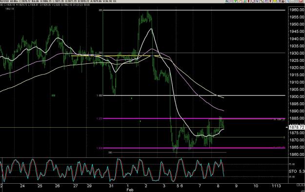The width and height of the screenshot is (305, 192).
Task: Click the 1875.00 price axis label
Action: pyautogui.click(x=296, y=133)
